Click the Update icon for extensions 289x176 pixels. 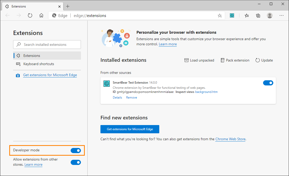pos(258,60)
